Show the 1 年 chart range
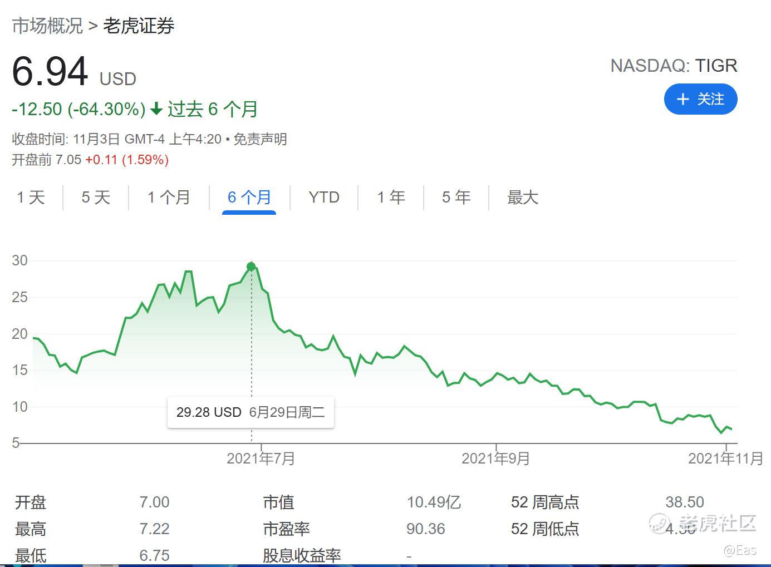Screen dimensions: 771x567 click(x=391, y=197)
